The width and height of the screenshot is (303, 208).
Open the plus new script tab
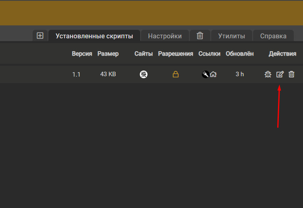coord(40,35)
